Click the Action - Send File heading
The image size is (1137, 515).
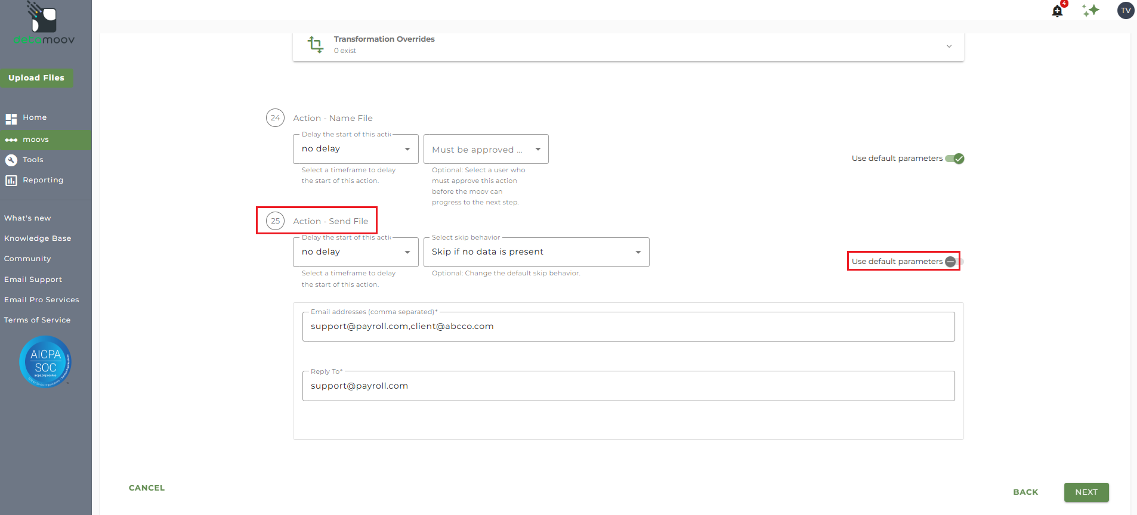[330, 221]
